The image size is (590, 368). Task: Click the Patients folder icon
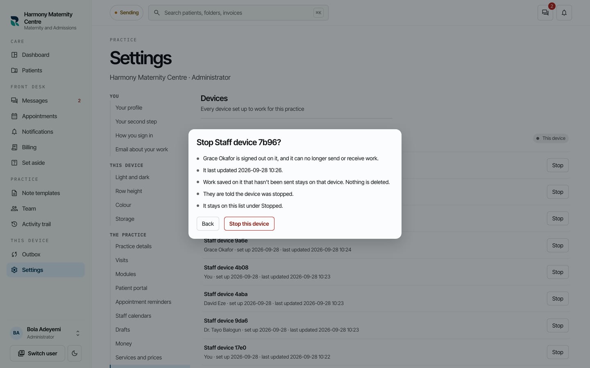pyautogui.click(x=14, y=70)
